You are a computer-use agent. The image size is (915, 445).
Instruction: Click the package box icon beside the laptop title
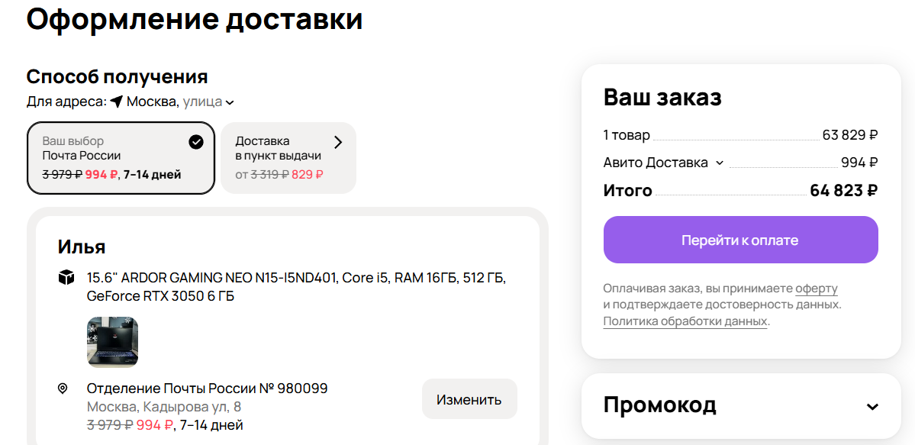click(x=66, y=277)
